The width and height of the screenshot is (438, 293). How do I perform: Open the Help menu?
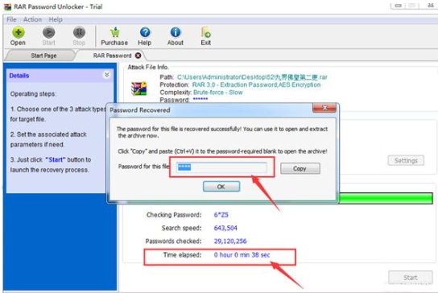(x=56, y=19)
